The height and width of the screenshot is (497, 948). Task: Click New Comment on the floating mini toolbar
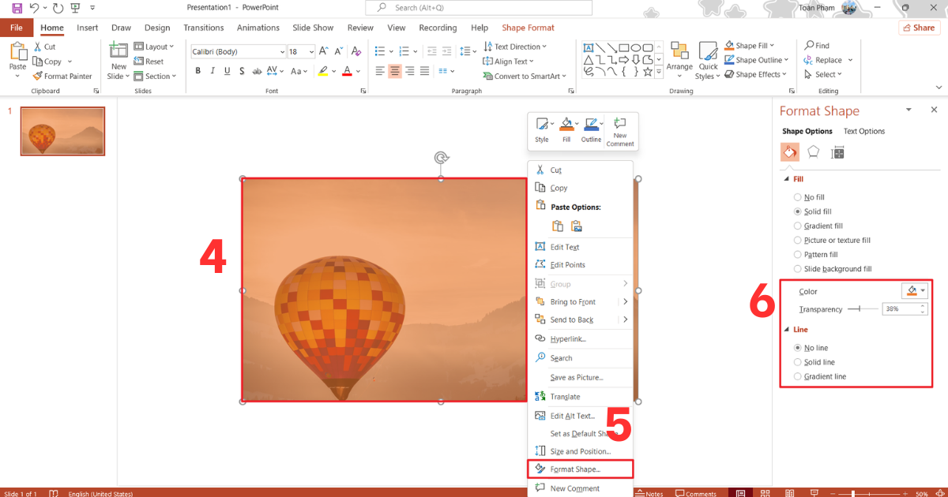point(620,131)
